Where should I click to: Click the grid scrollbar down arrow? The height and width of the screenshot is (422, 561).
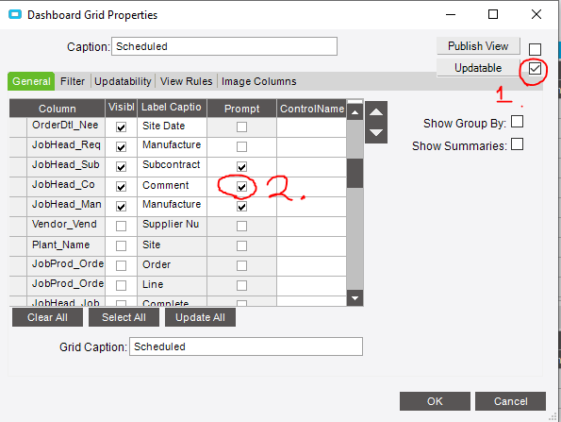point(355,298)
